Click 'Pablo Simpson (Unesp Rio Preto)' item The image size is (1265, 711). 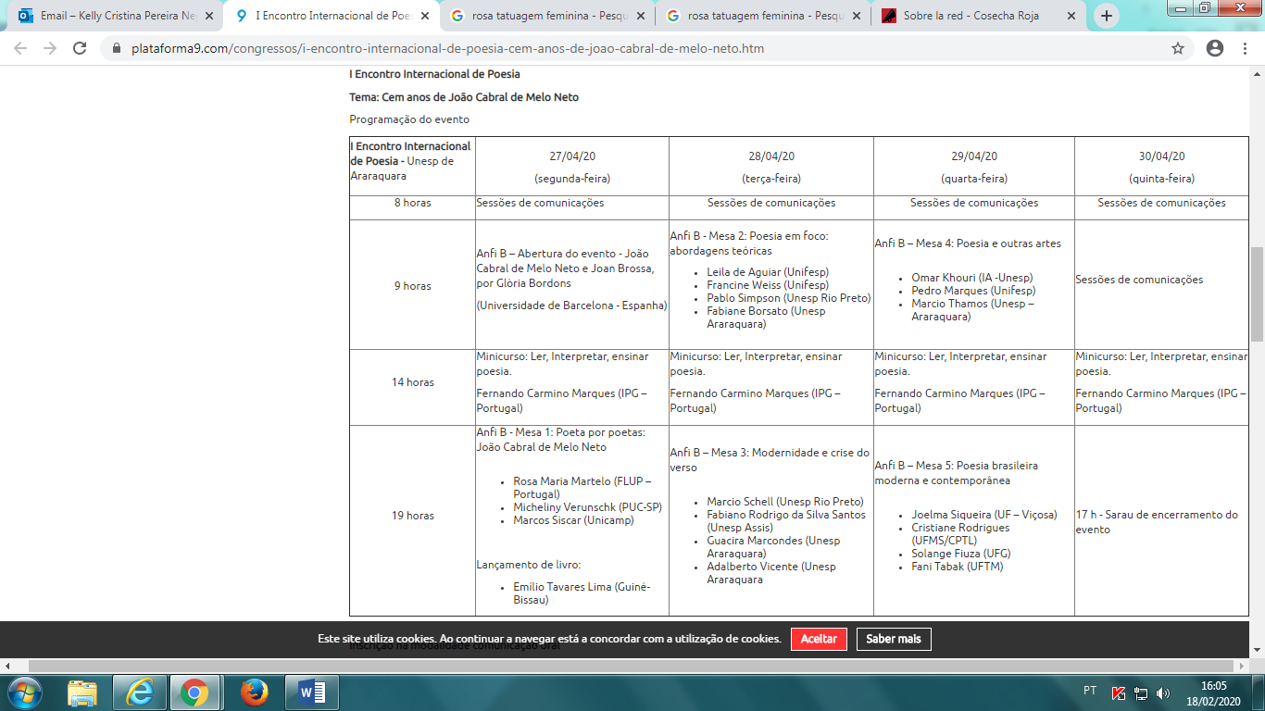(789, 298)
